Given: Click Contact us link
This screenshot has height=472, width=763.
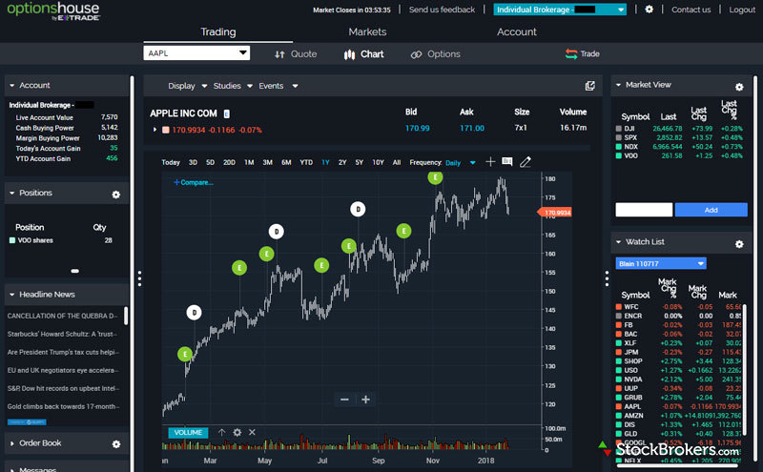Looking at the screenshot, I should click(x=691, y=10).
